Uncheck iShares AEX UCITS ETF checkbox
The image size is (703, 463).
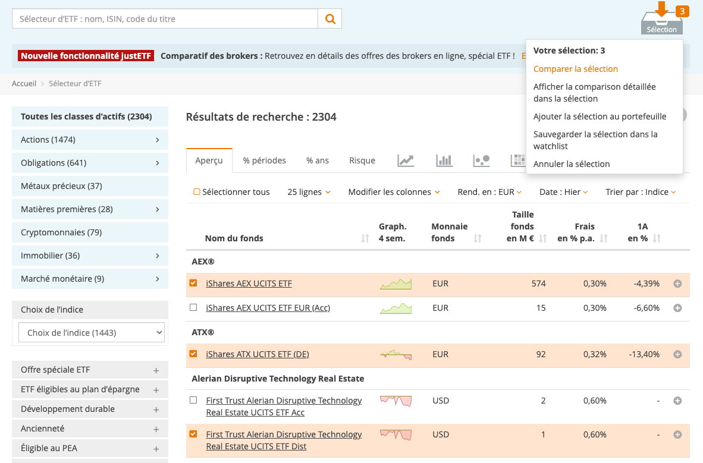(x=193, y=284)
